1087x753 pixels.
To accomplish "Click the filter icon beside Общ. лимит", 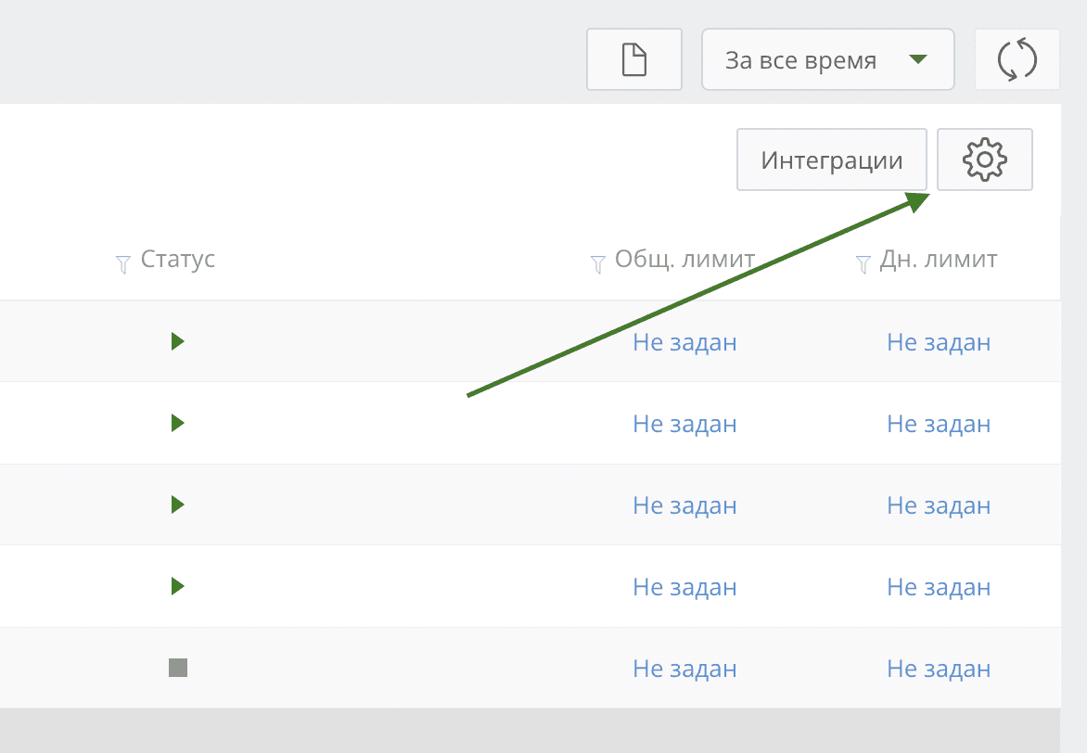I will [x=598, y=264].
